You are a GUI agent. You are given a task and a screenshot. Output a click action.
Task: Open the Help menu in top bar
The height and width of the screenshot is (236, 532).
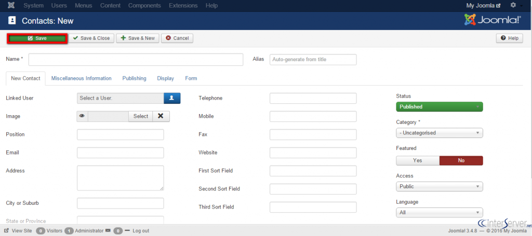click(212, 5)
